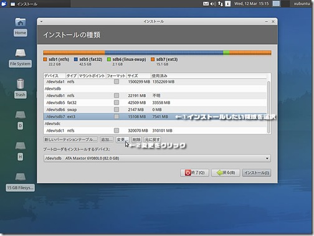This screenshot has width=314, height=236.
Task: Toggle format checkbox for /dev/sdc1
Action: click(x=117, y=130)
